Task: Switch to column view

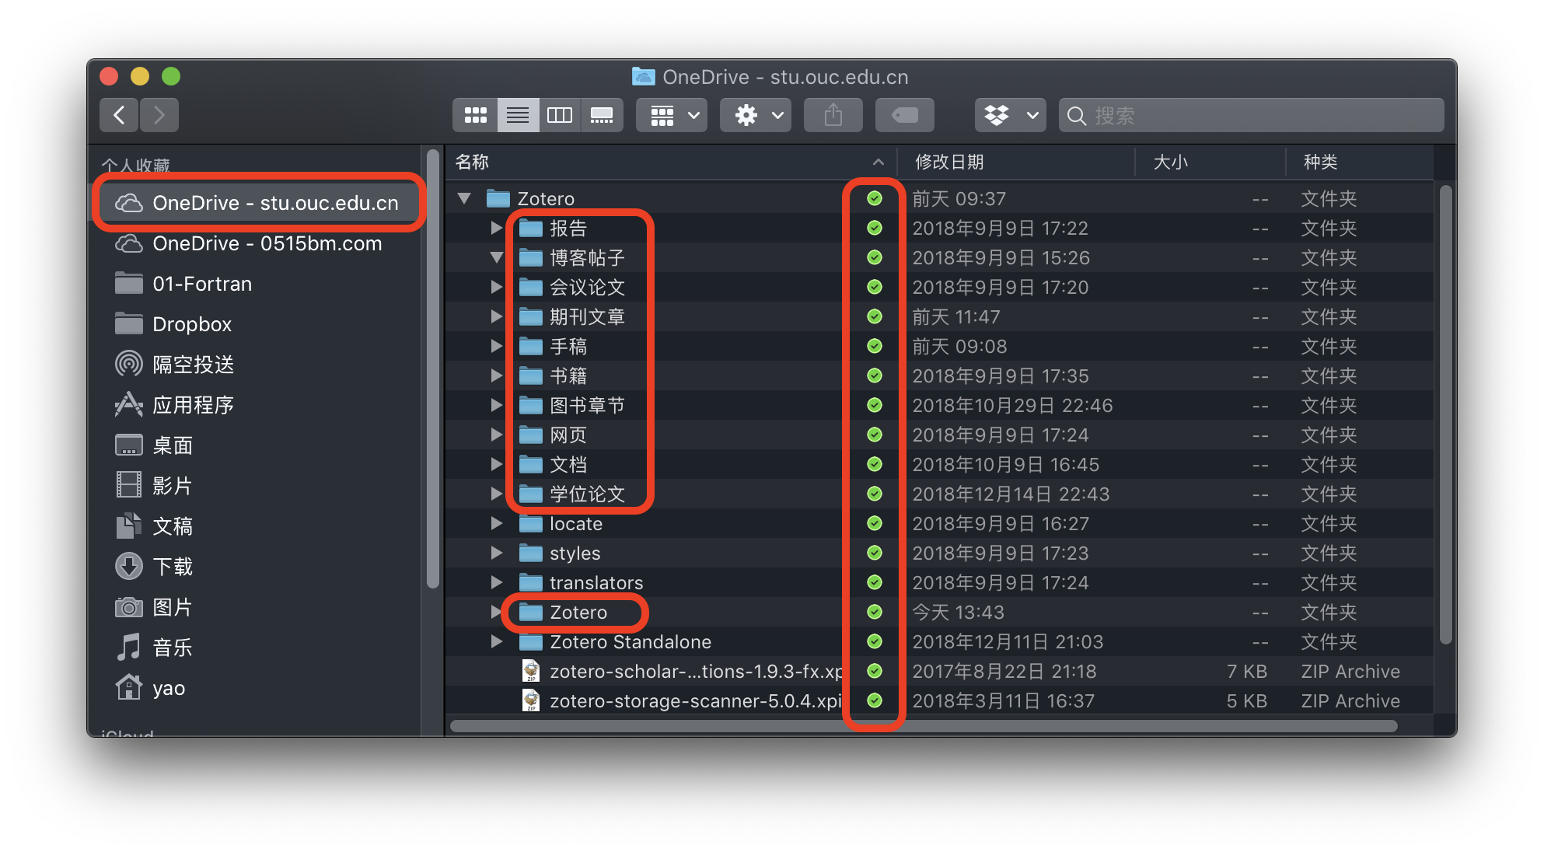Action: pyautogui.click(x=560, y=116)
